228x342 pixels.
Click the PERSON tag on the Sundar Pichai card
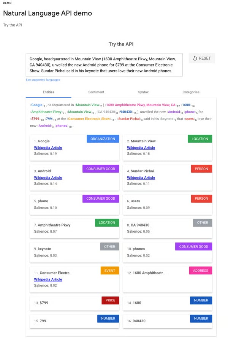tap(201, 169)
